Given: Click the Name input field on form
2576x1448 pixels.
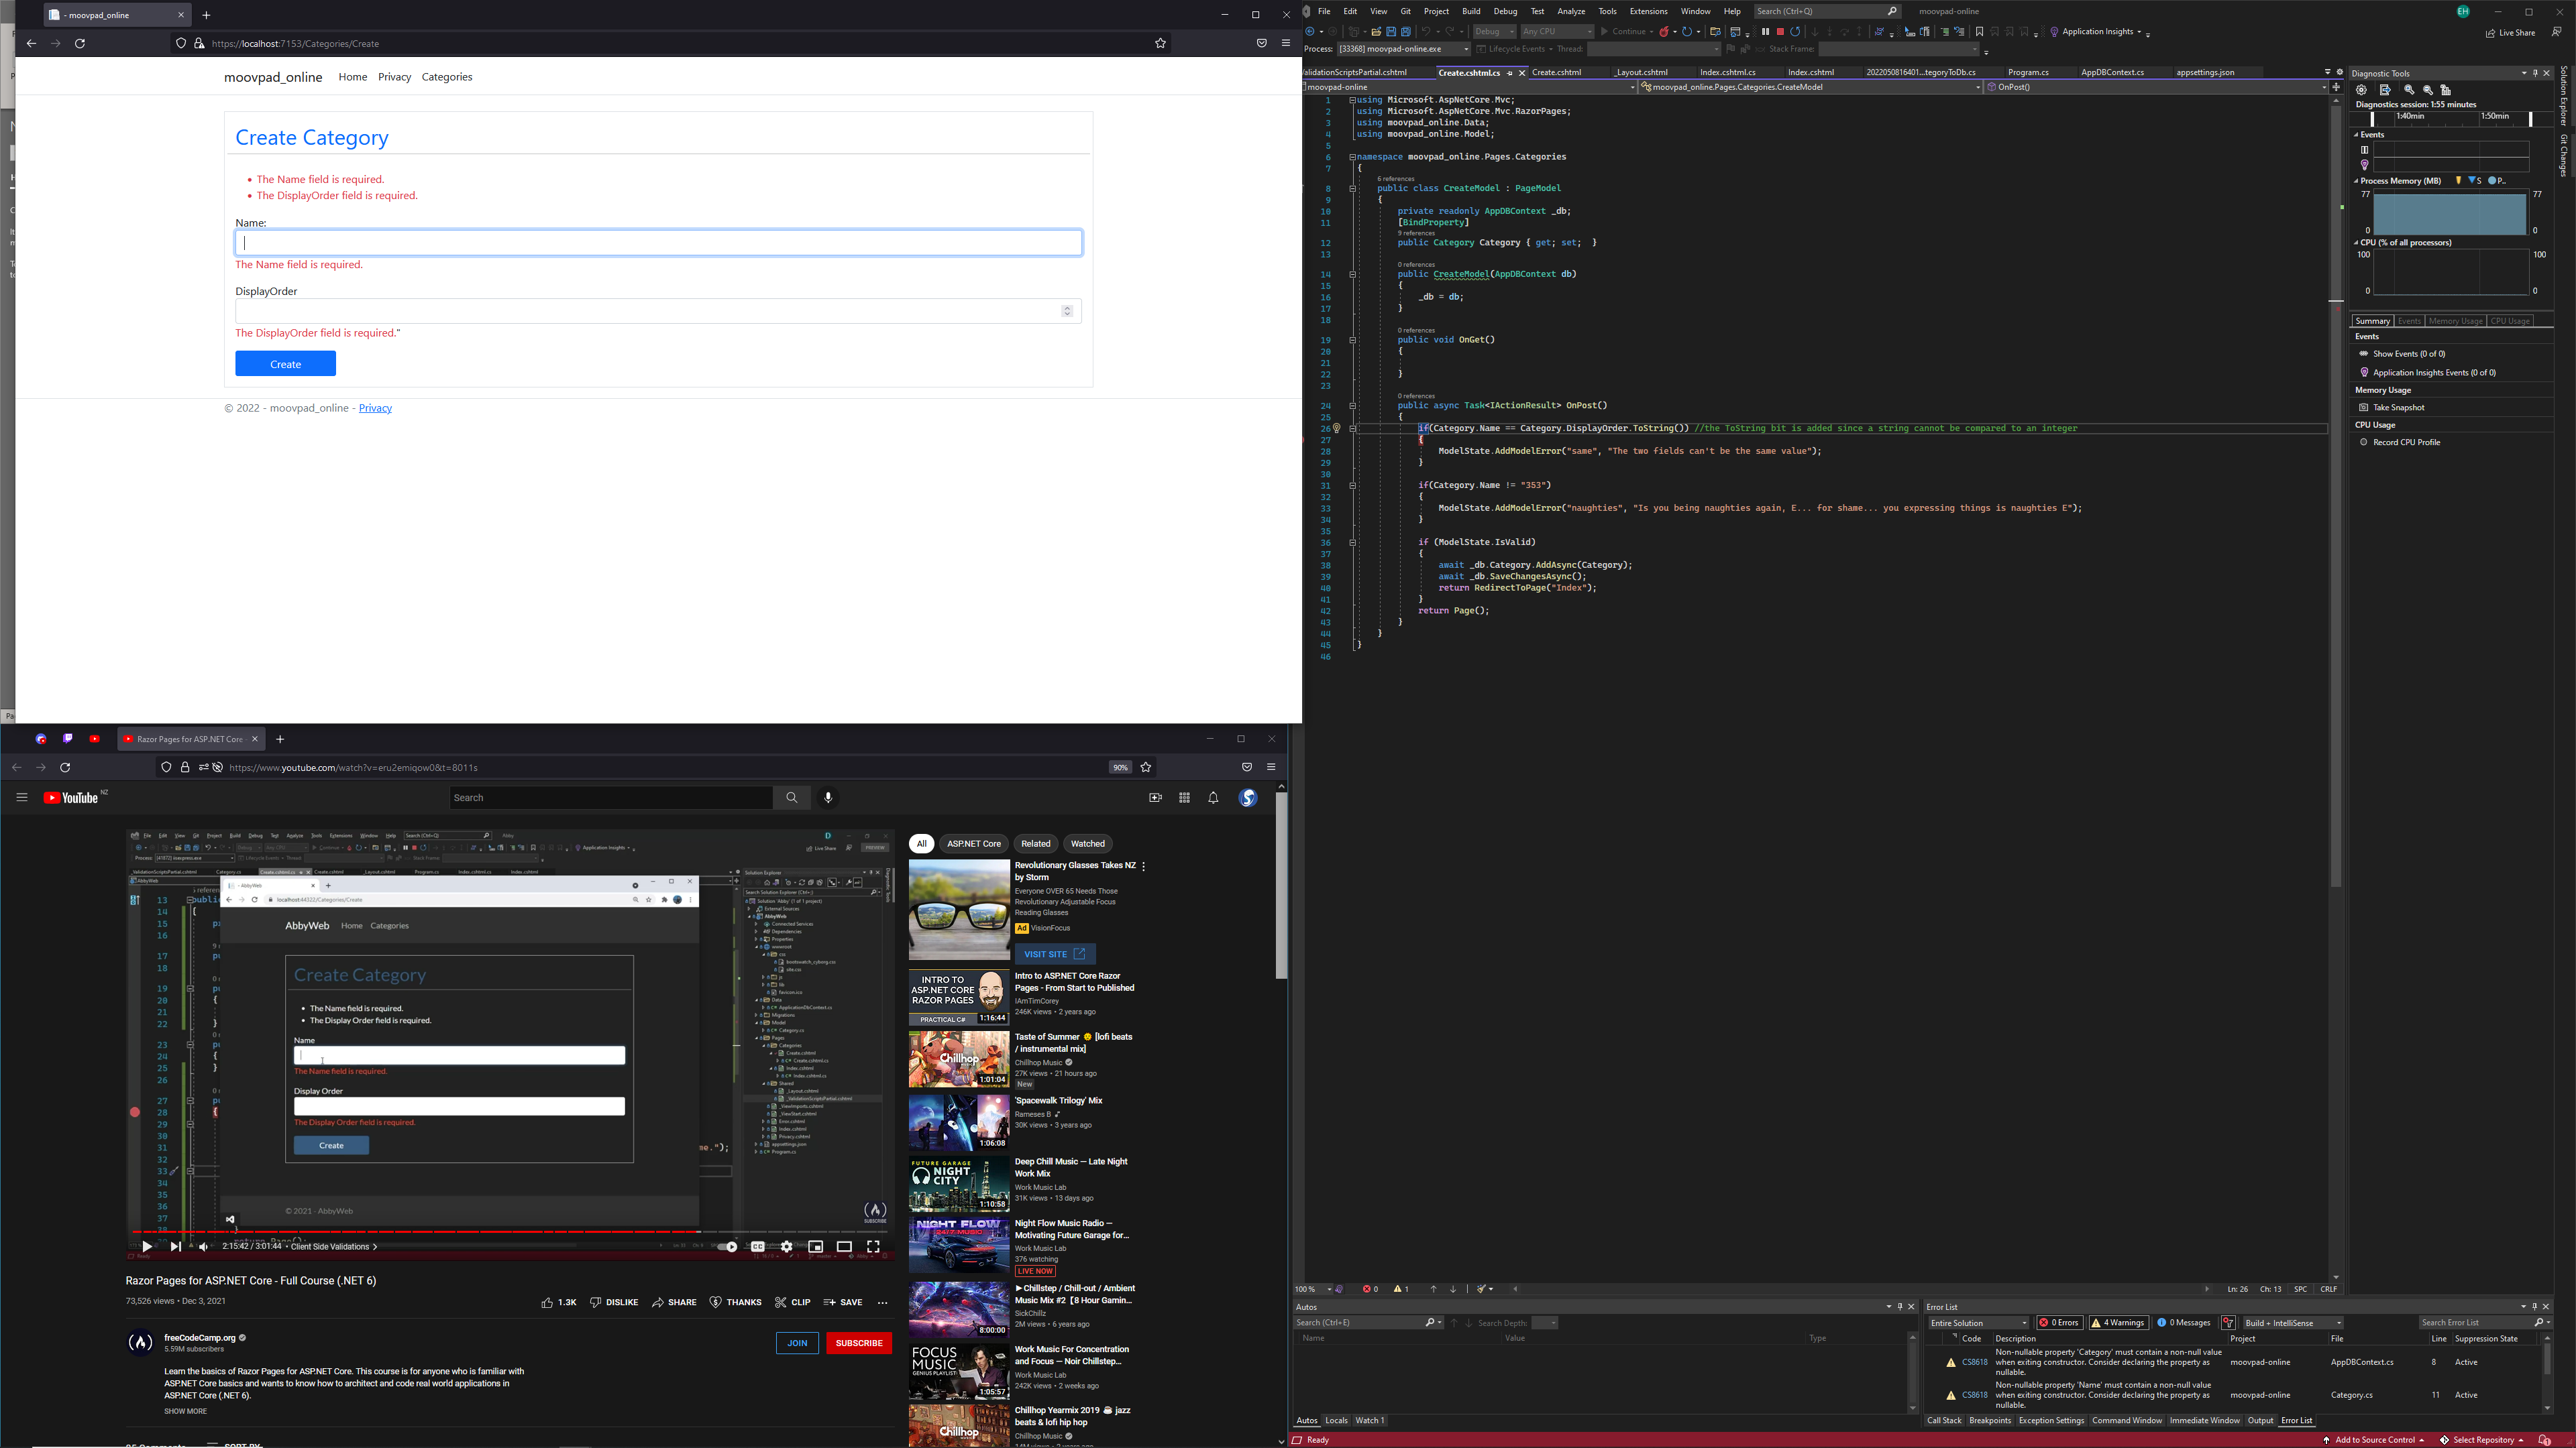Looking at the screenshot, I should pyautogui.click(x=658, y=243).
